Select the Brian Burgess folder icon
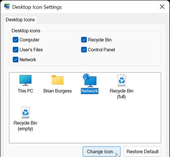The image size is (170, 157). [x=57, y=80]
